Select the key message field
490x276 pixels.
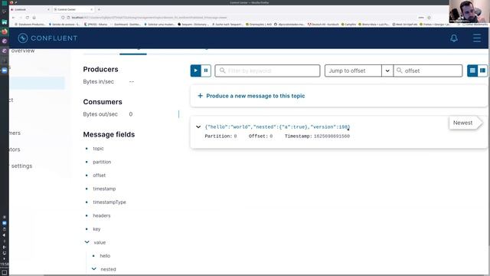click(96, 229)
